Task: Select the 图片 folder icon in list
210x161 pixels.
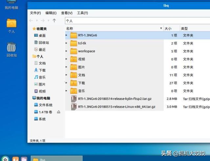Action: [73, 67]
